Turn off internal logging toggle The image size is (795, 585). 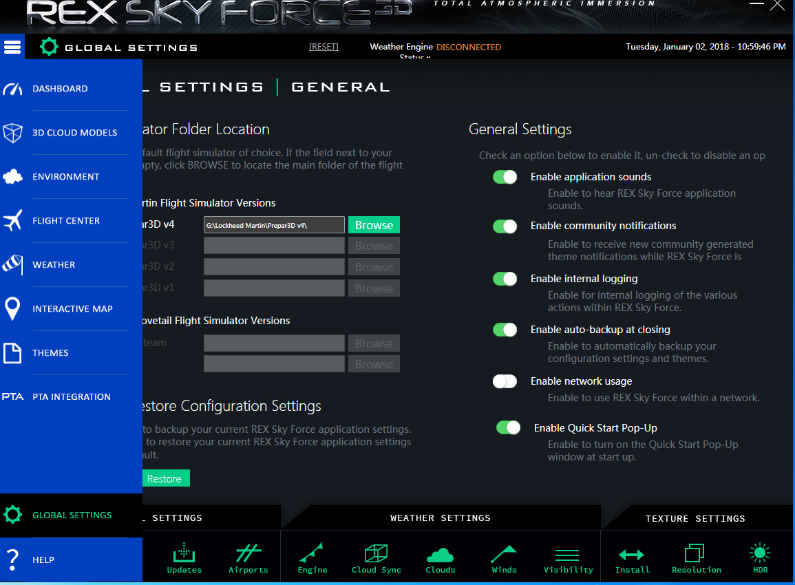click(505, 279)
